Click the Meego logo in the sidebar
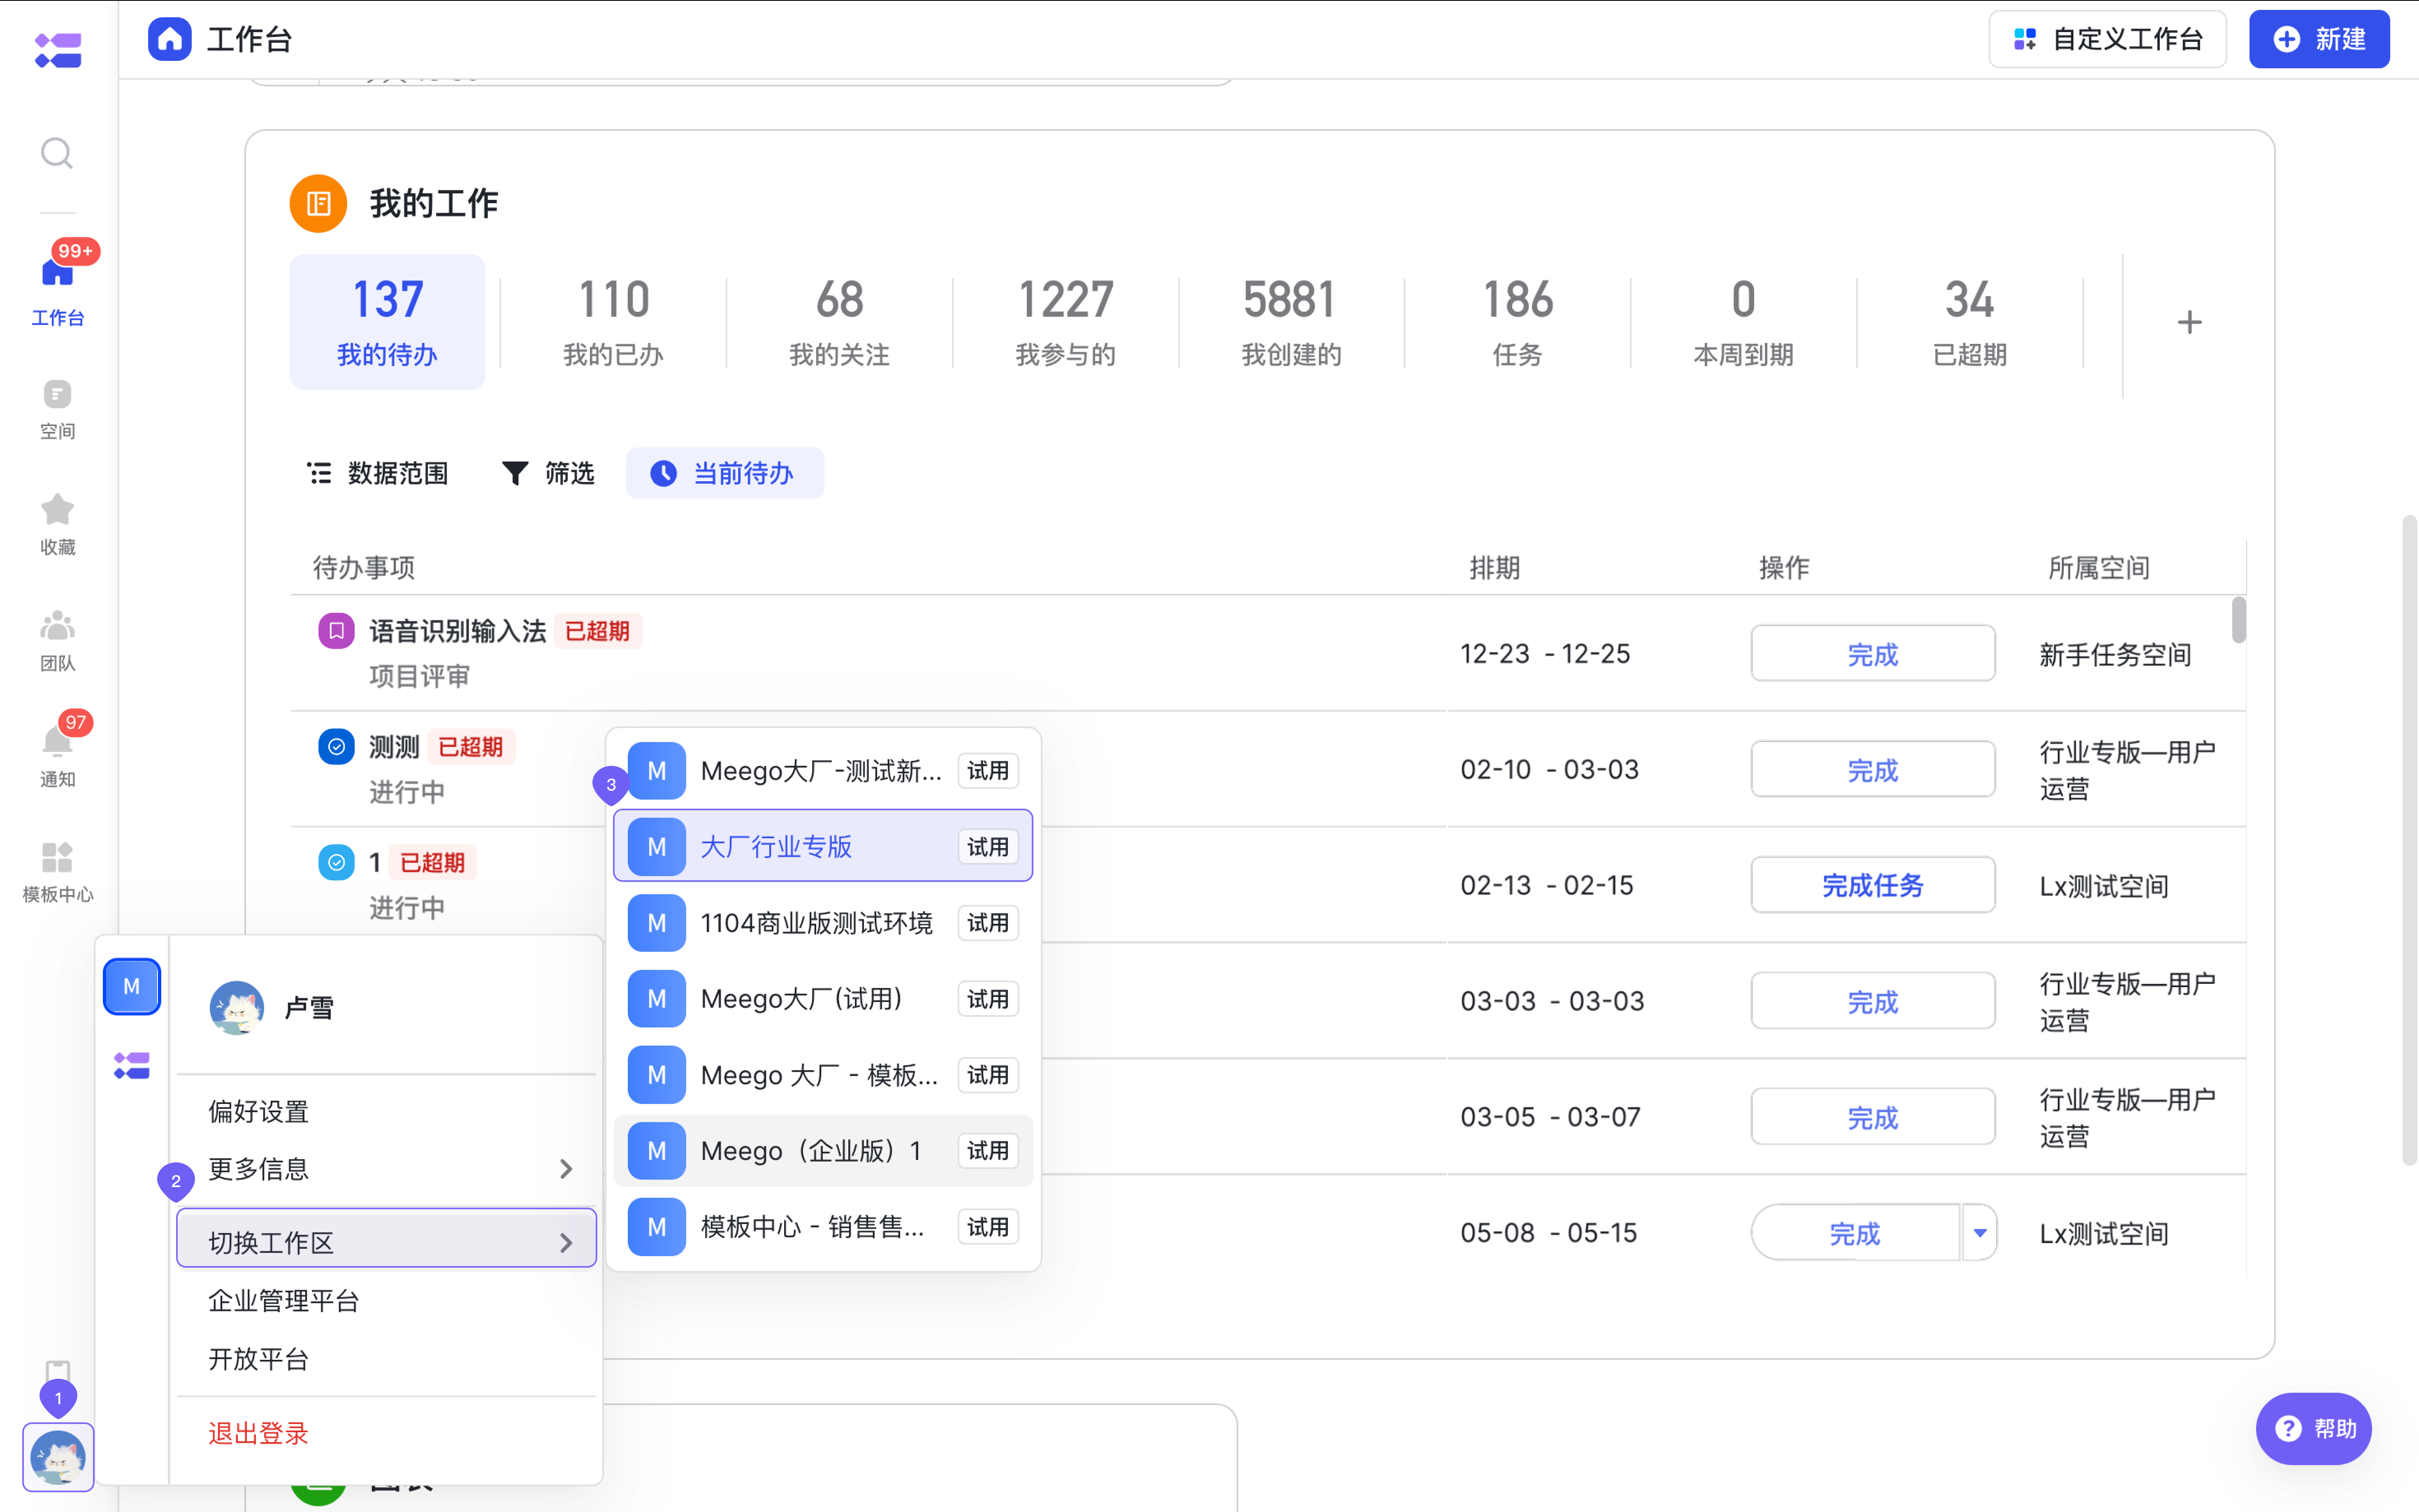Viewport: 2419px width, 1512px height. coord(57,50)
